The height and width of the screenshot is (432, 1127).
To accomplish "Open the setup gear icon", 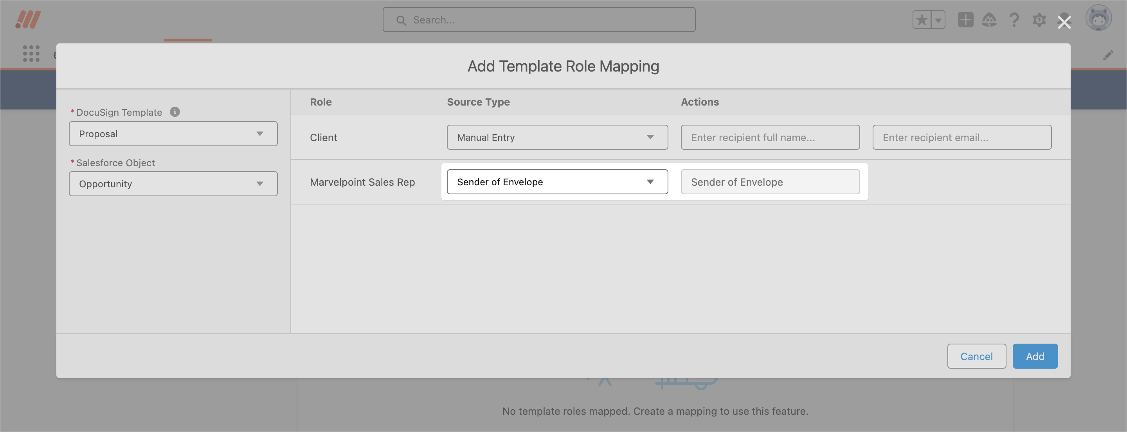I will [x=1039, y=20].
